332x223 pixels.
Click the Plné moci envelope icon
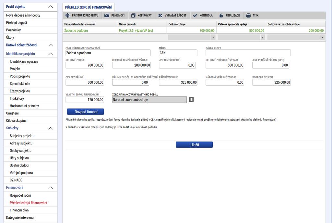[107, 16]
